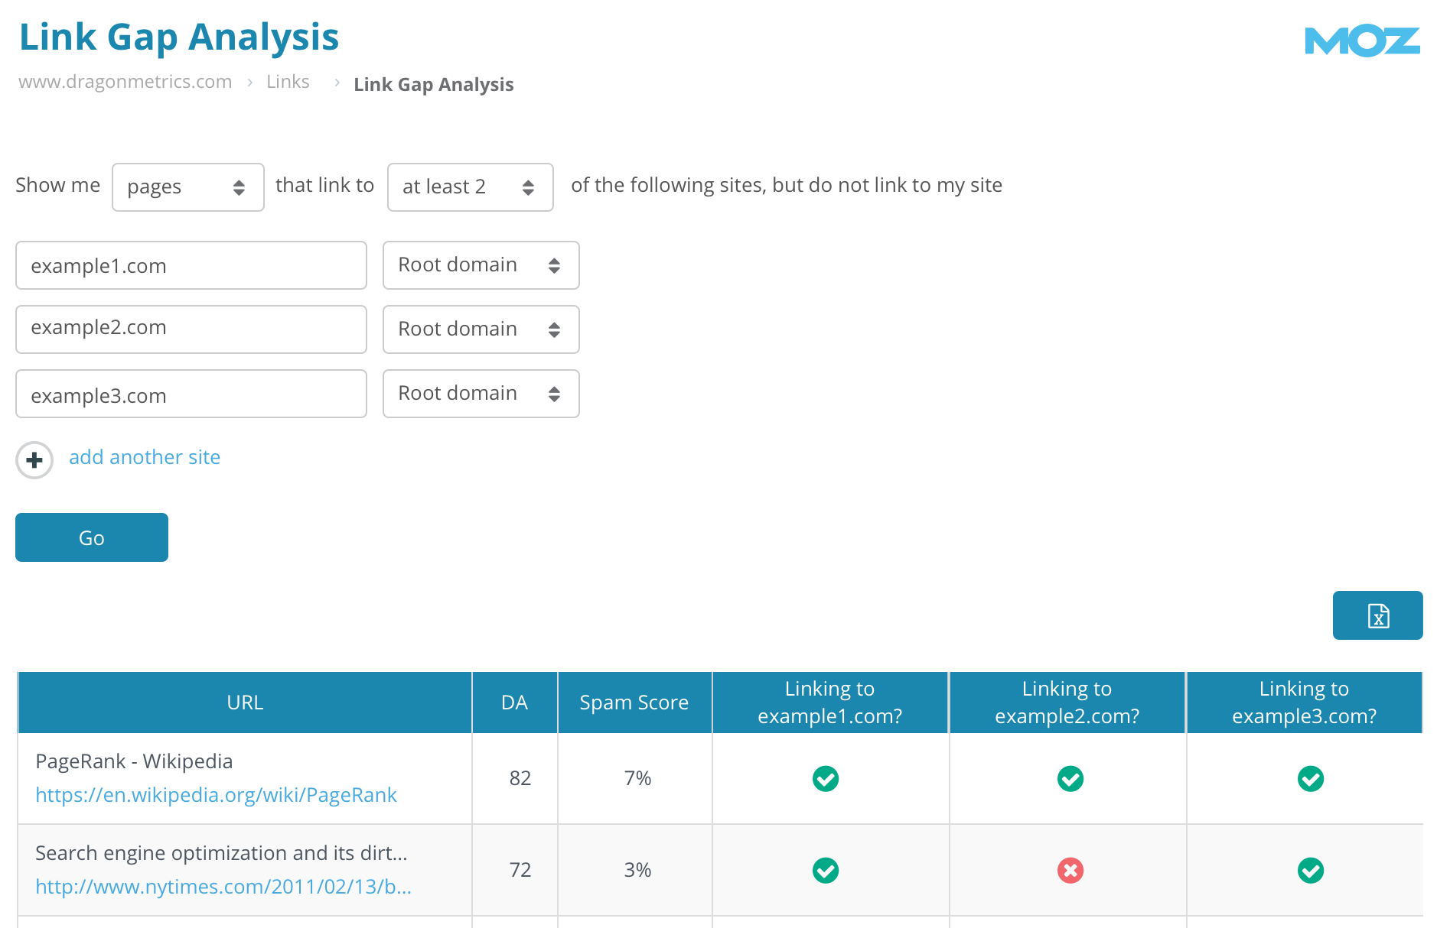The height and width of the screenshot is (928, 1437).
Task: Click inside the example2.com input field
Action: pos(191,329)
